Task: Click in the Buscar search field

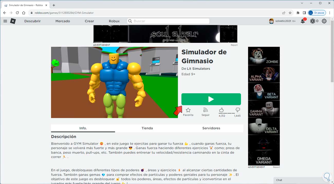Action: [x=168, y=21]
